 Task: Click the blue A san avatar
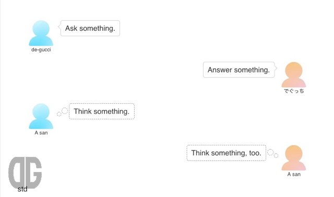(41, 116)
